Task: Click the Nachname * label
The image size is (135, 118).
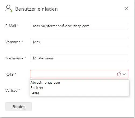Action: pos(16,58)
